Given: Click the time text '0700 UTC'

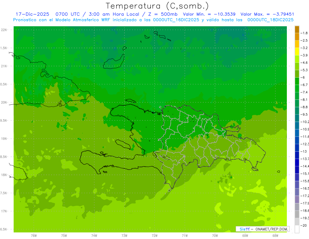Looking at the screenshot, I should [68, 14].
